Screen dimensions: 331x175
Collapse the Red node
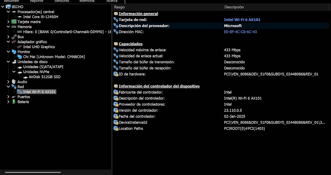coord(8,87)
